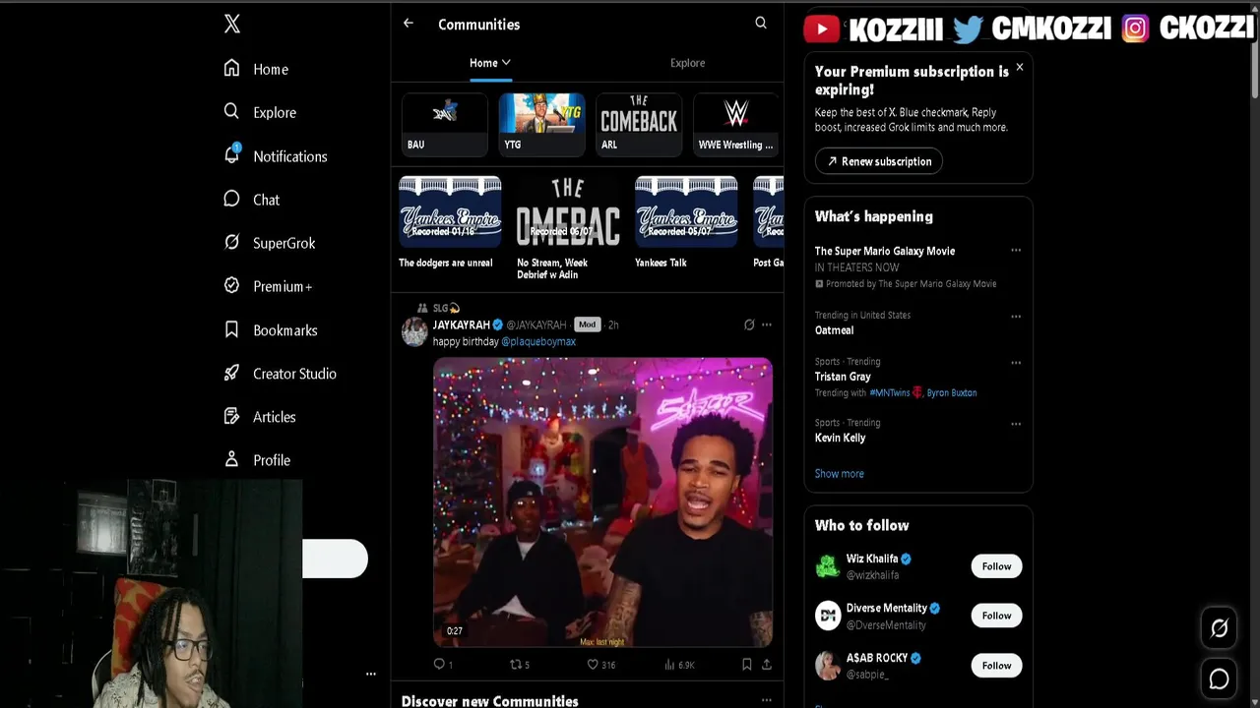Open ARL Comeback community

[639, 125]
